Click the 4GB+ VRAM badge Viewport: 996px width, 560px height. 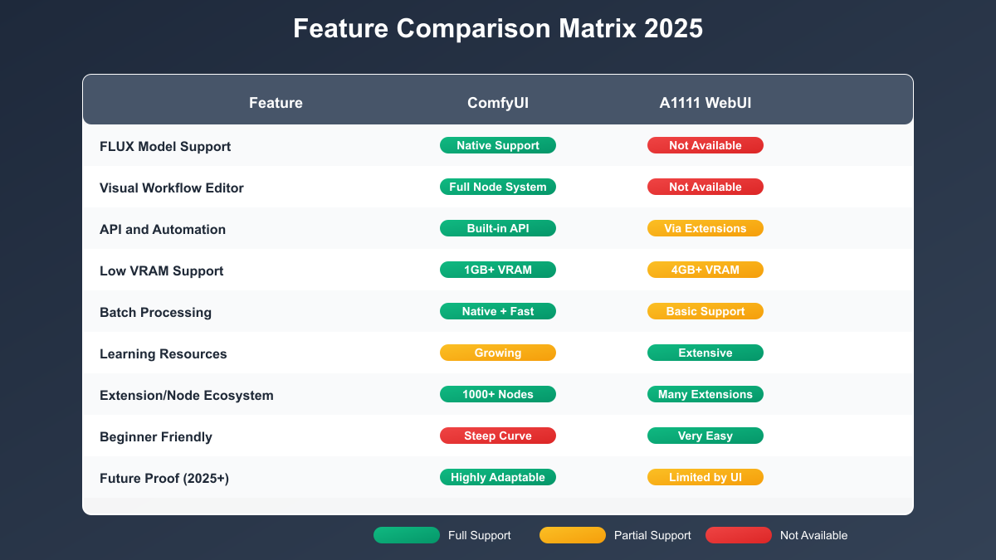(705, 270)
